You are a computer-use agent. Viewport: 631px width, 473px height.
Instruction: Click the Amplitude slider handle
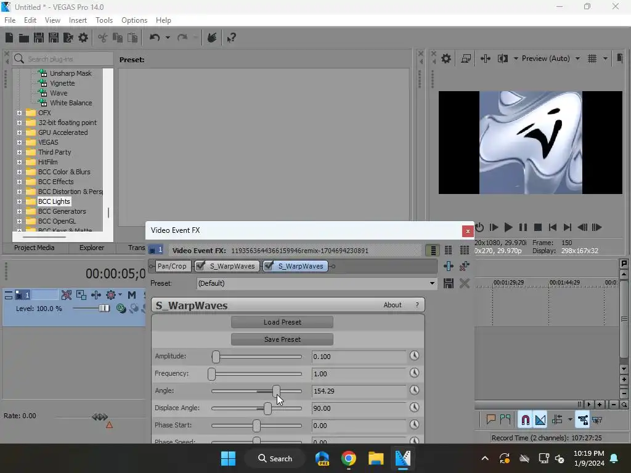[x=216, y=357]
